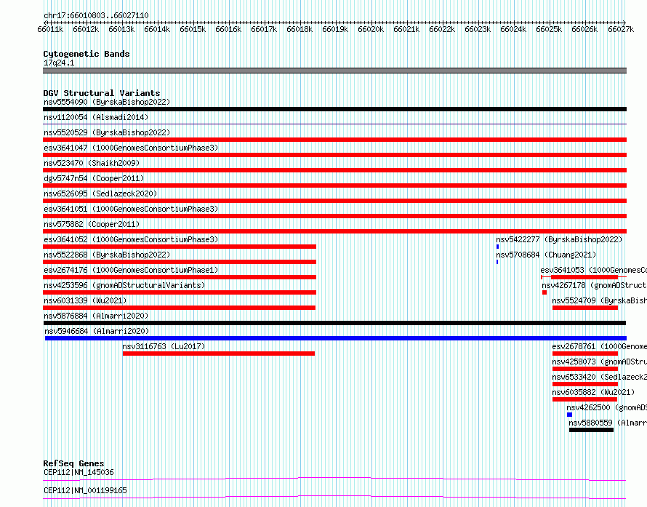
Task: Open the CEP112|NM_001199165 gene label
Action: coord(85,490)
